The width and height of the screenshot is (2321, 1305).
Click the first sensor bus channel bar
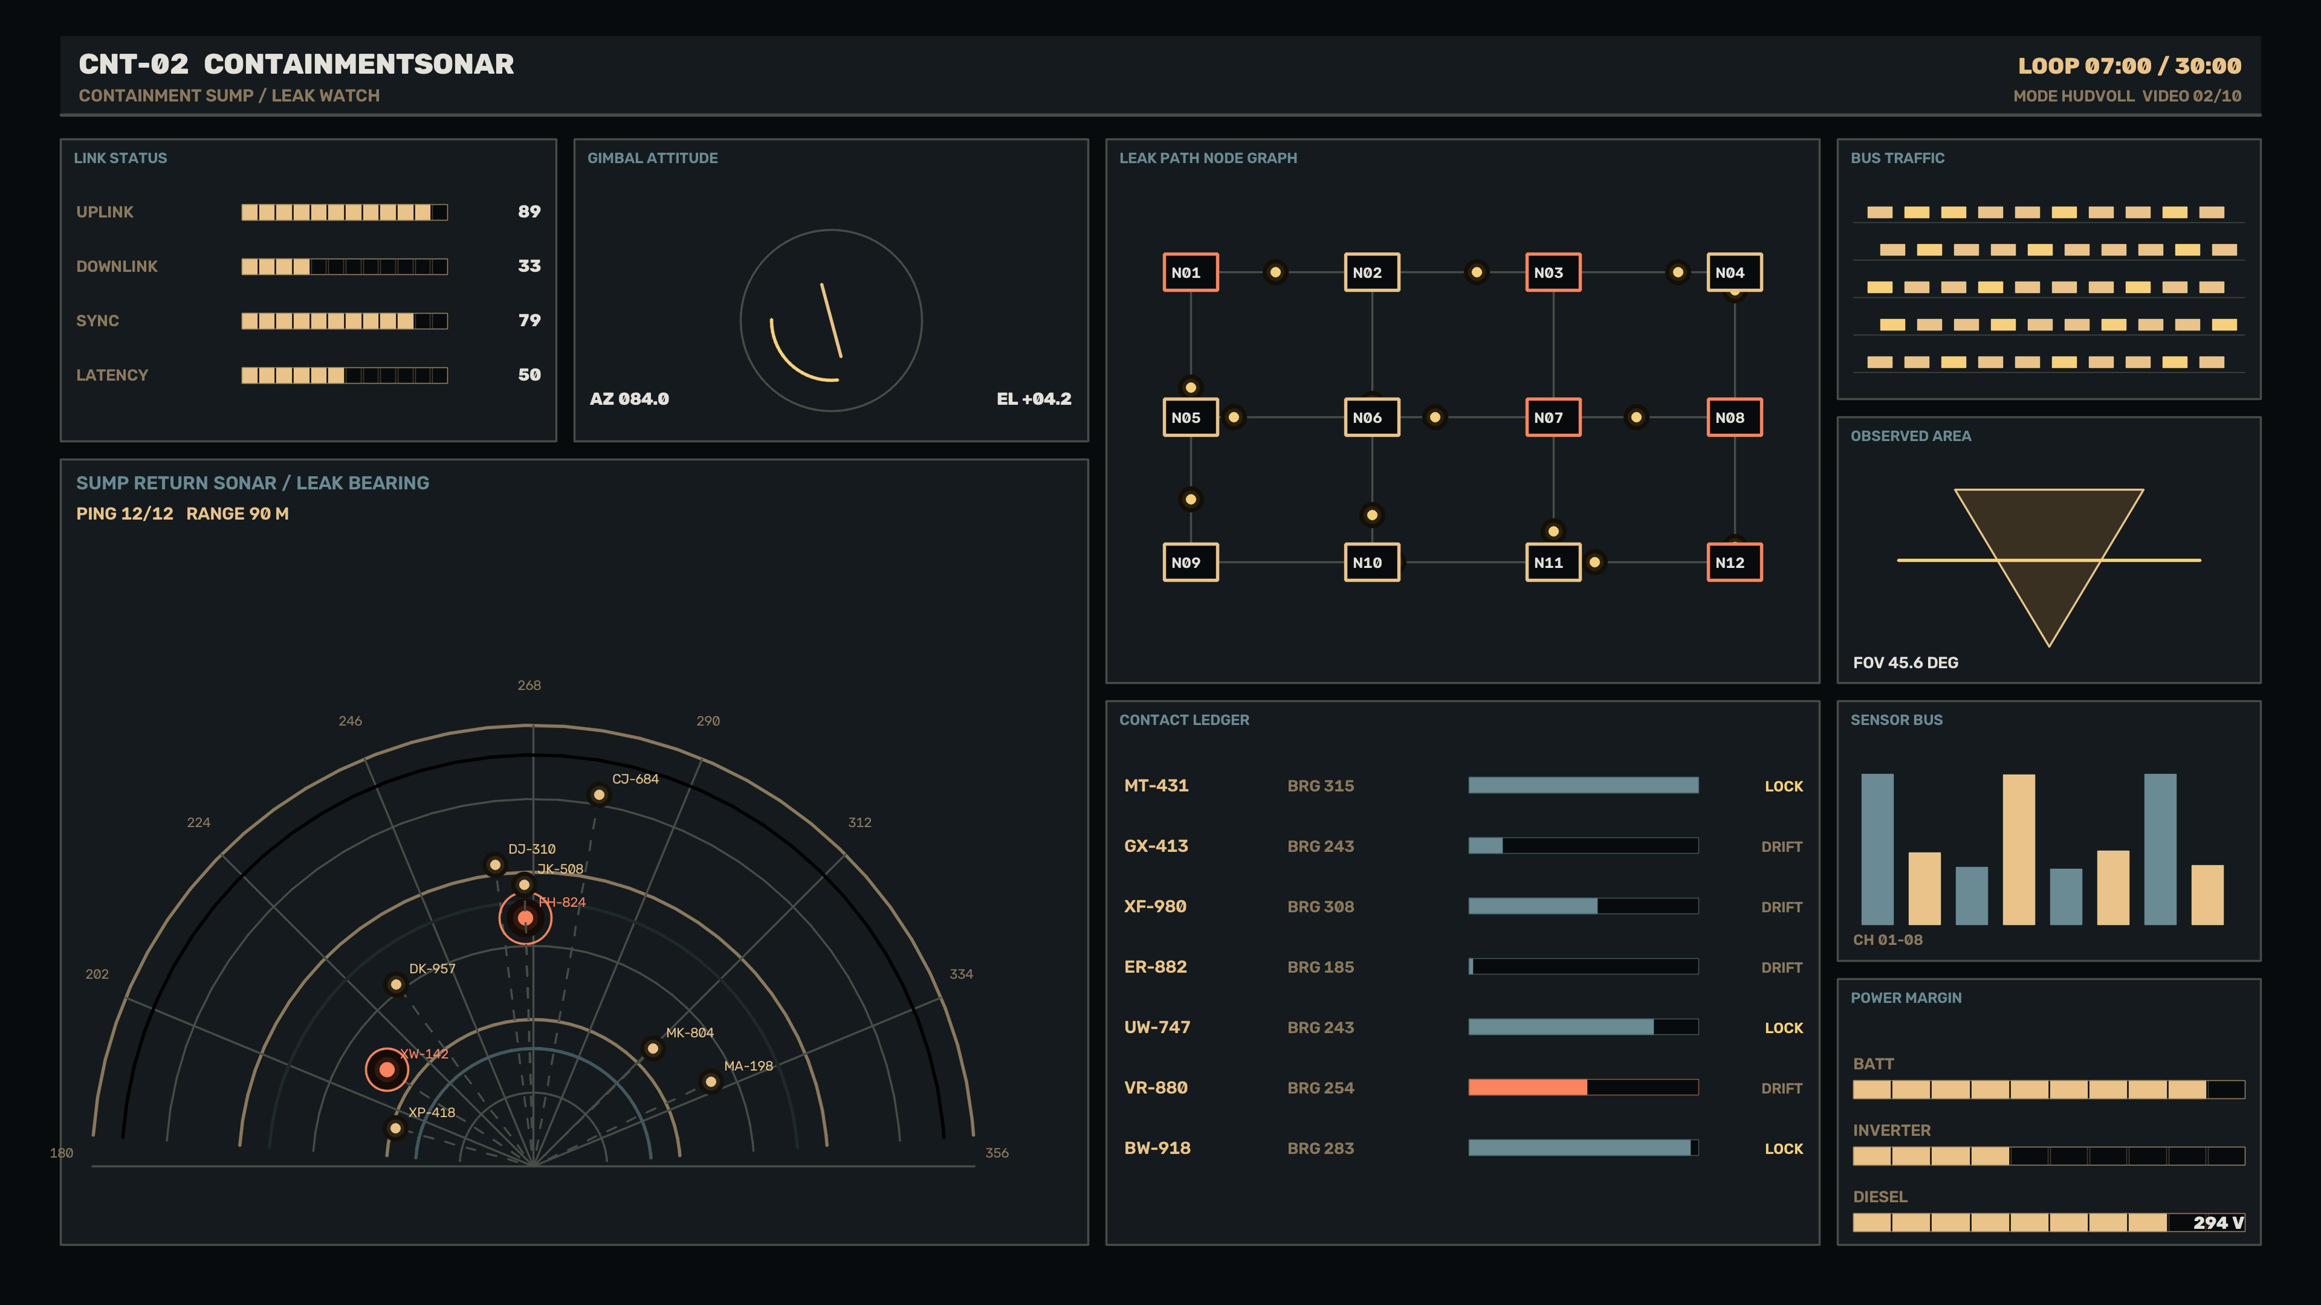click(x=1877, y=849)
